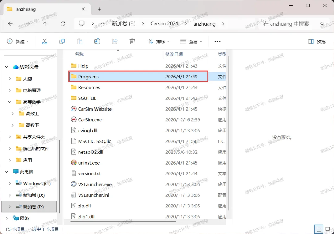Click the Carsim 2021 breadcrumb
This screenshot has height=234, width=334.
[x=164, y=23]
